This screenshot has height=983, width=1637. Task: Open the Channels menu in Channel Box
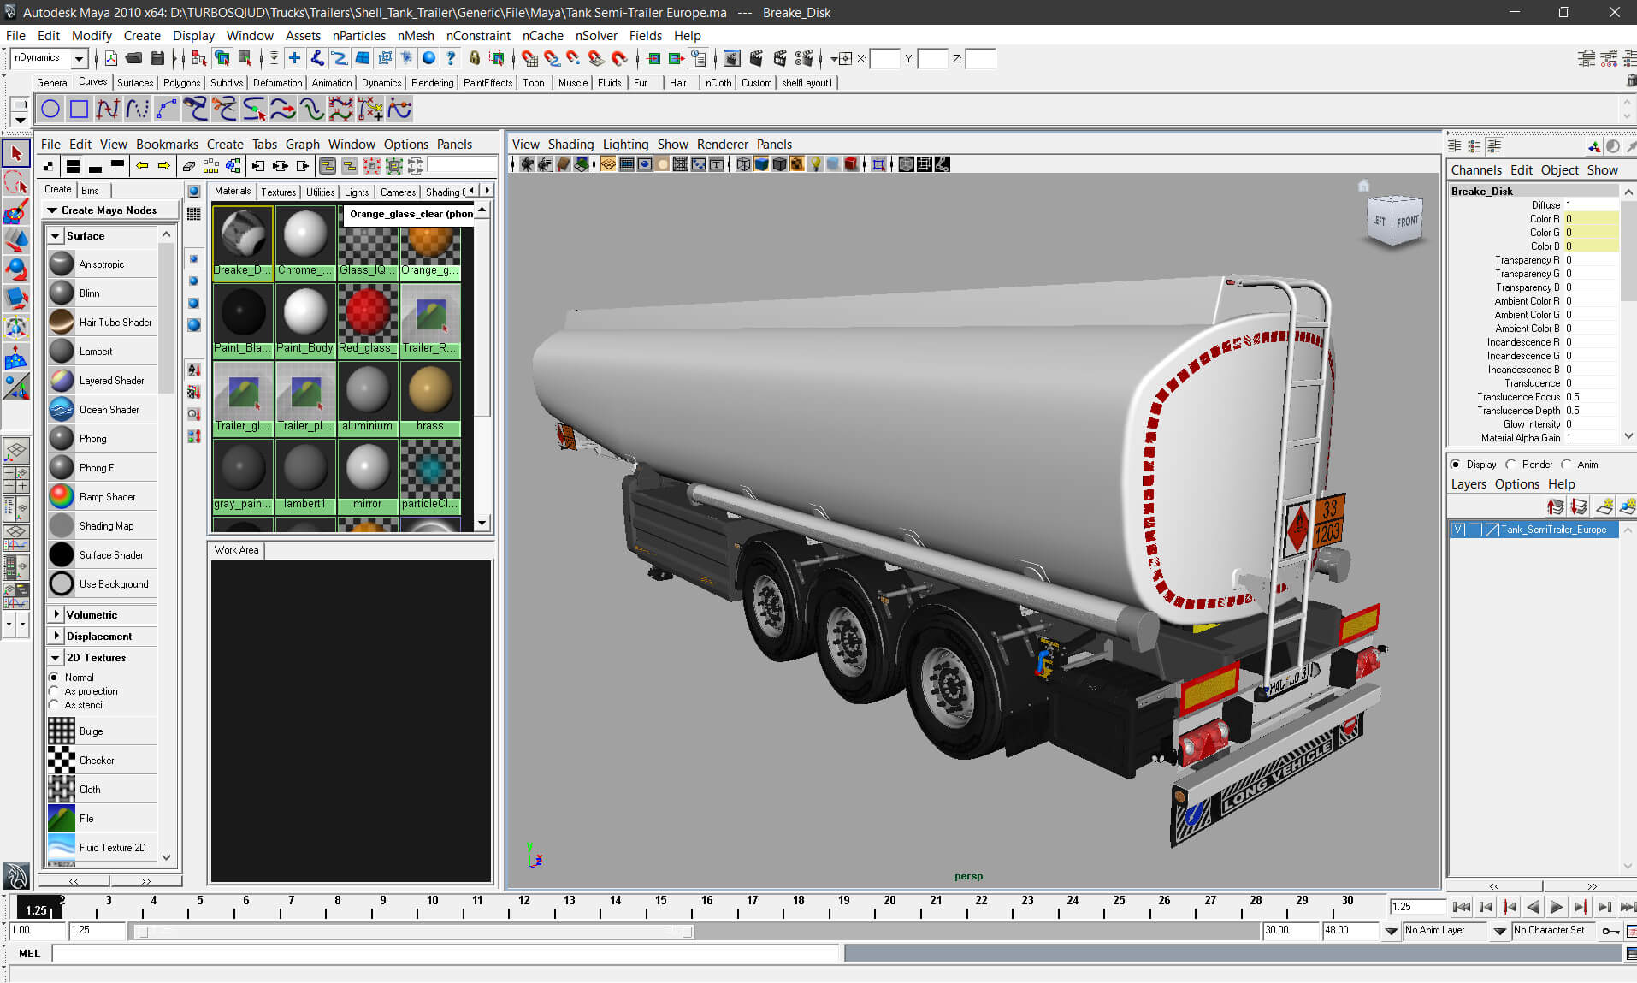click(1476, 169)
